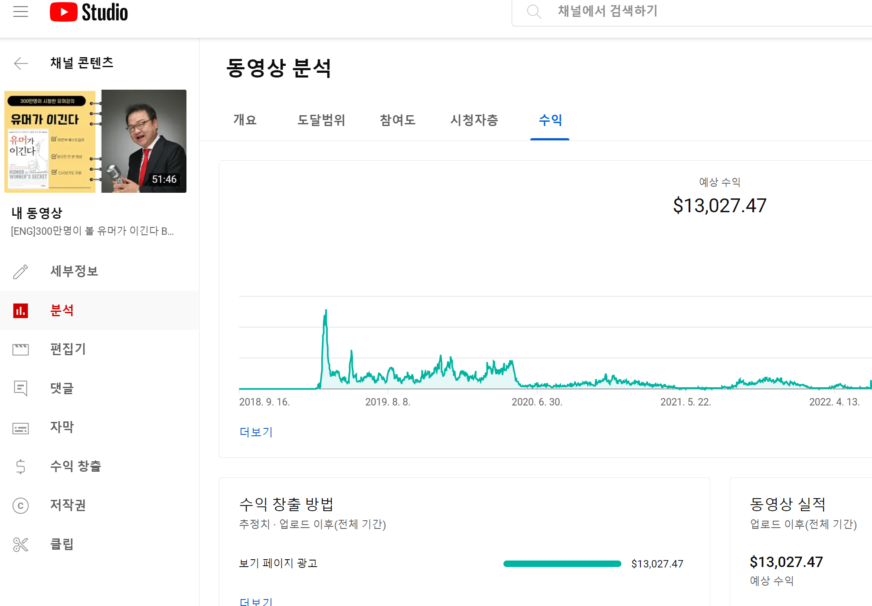Viewport: 872px width, 606px height.
Task: Open 수익 창출 in the sidebar
Action: pos(100,466)
